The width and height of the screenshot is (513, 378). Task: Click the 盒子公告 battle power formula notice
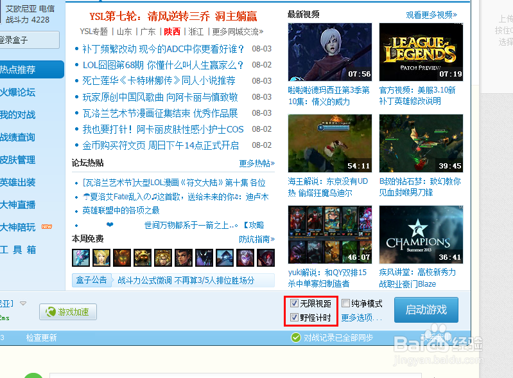click(x=186, y=280)
